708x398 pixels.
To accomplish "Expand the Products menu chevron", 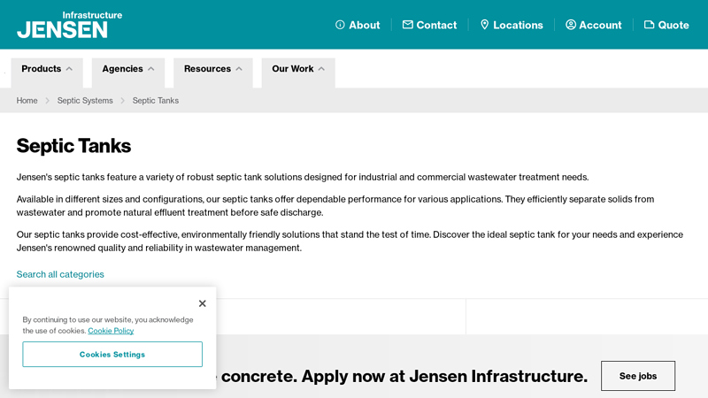I will 69,69.
